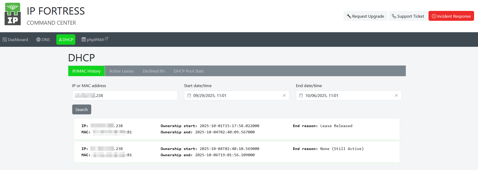
Task: Click the IP FORTRESS title text
Action: 56,11
